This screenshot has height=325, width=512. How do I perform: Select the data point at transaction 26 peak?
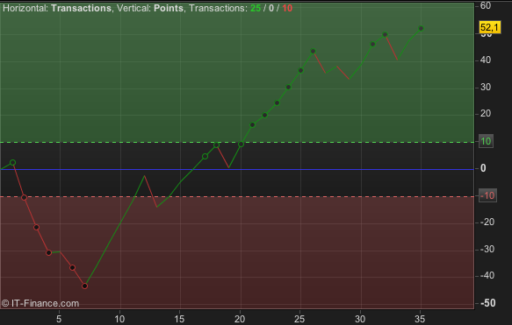click(314, 51)
